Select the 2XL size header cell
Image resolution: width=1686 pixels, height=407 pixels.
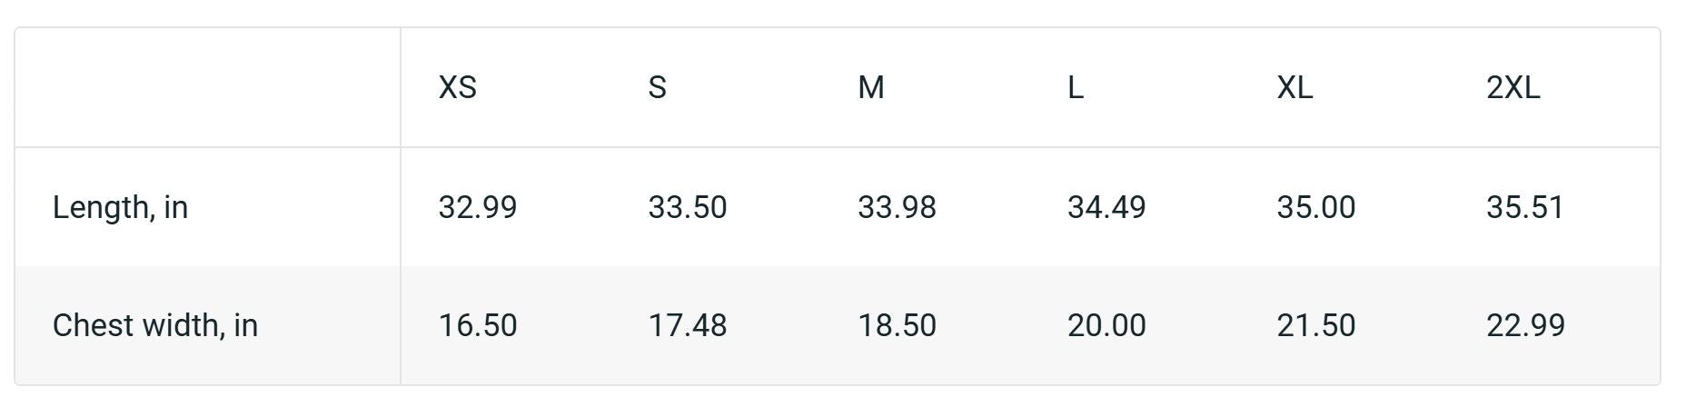coord(1512,87)
